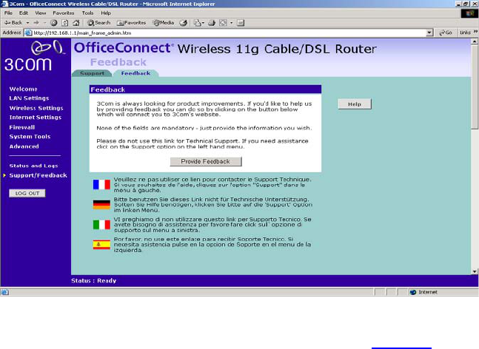Click the Discuss icon in the toolbar
This screenshot has height=349, width=479.
tap(241, 23)
